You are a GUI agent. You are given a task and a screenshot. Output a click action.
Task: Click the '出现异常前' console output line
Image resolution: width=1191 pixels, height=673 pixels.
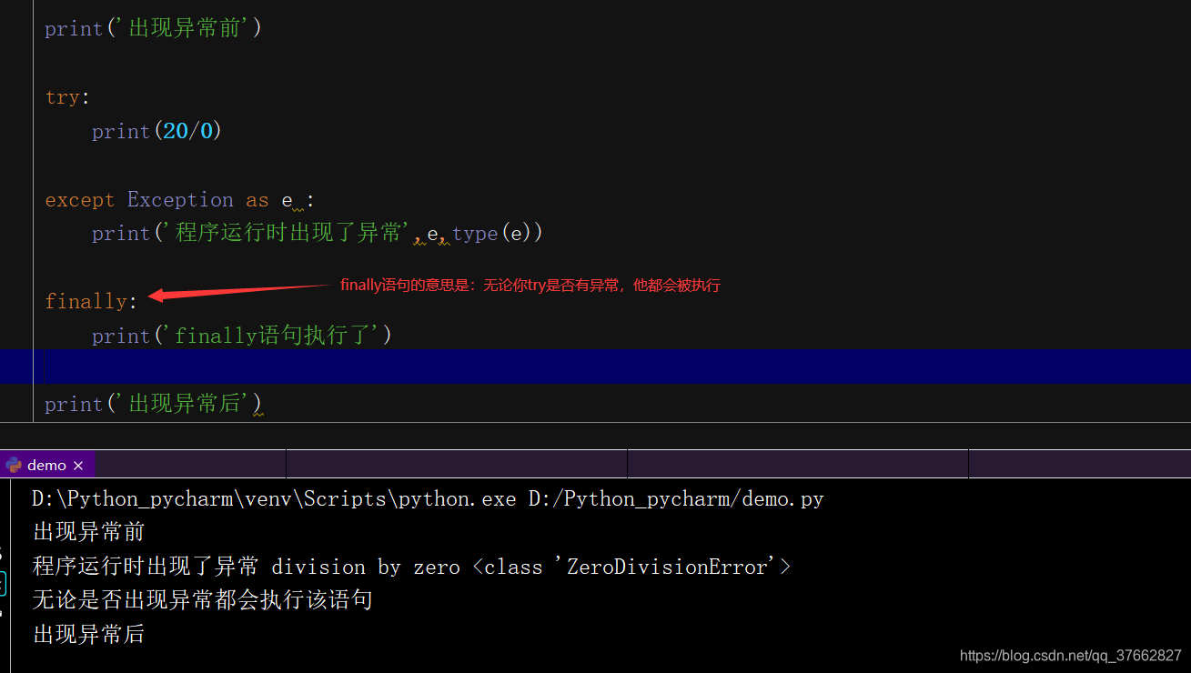point(89,532)
